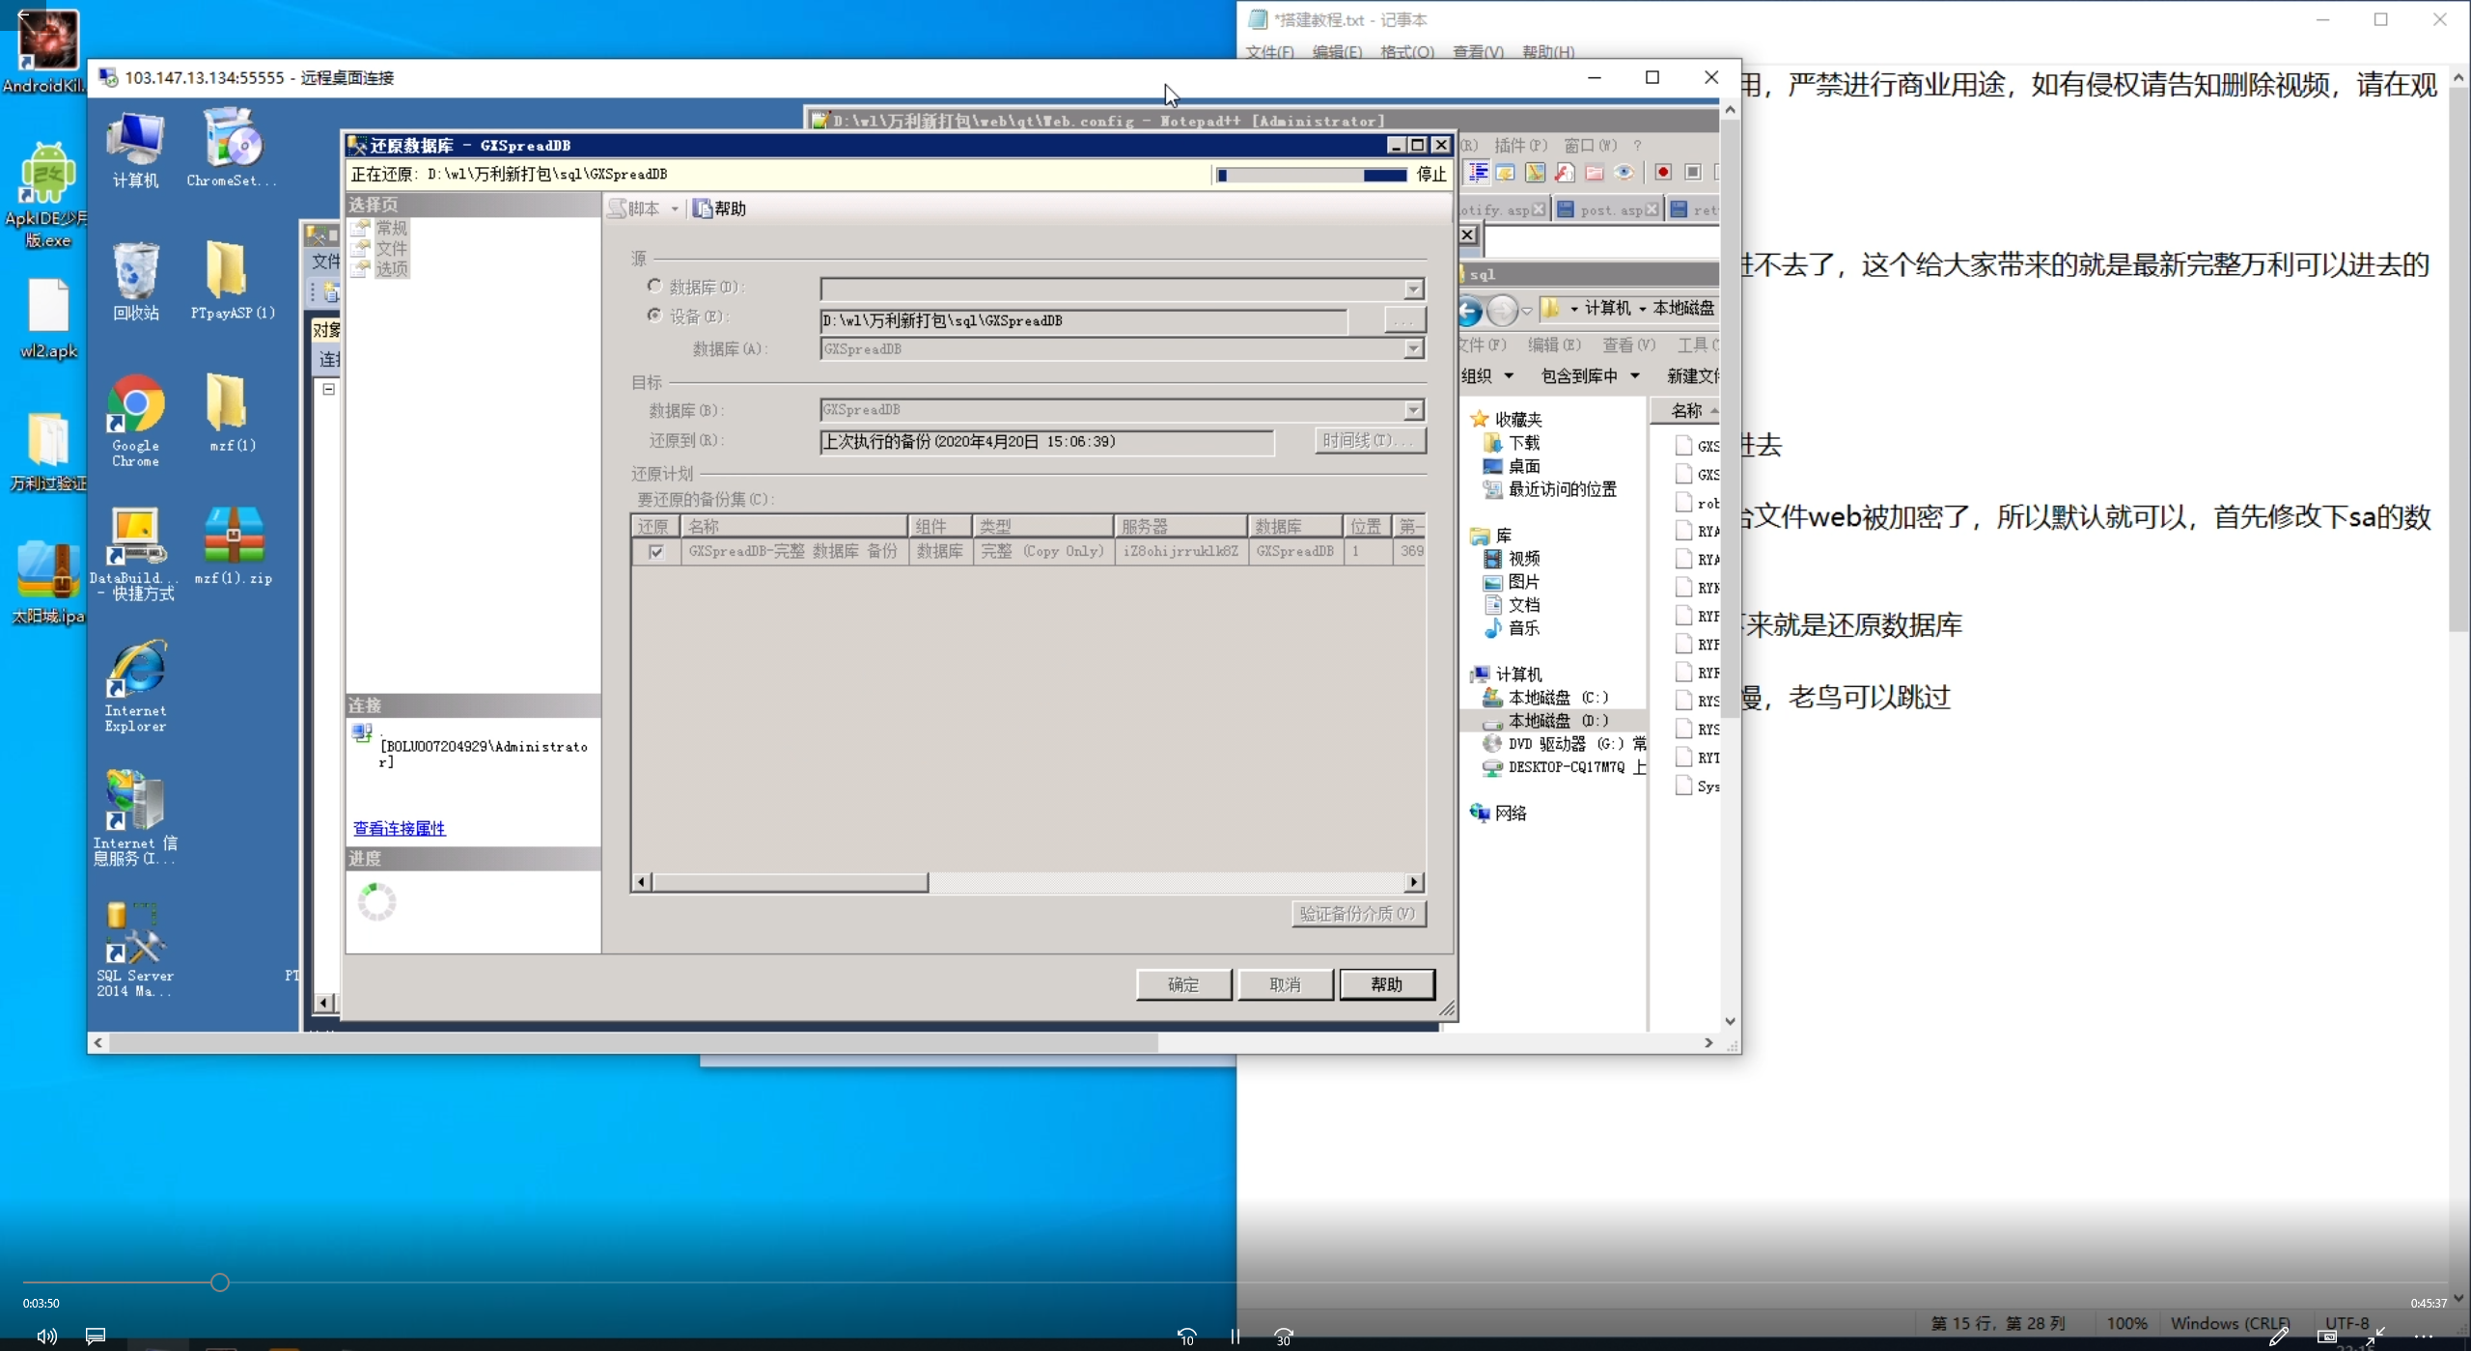Viewport: 2471px width, 1351px height.
Task: Select the 设备(E) source radio button
Action: point(654,316)
